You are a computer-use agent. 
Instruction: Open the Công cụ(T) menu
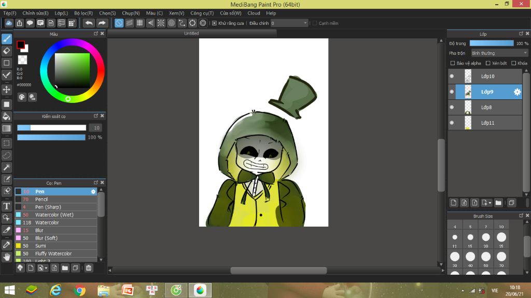[202, 13]
